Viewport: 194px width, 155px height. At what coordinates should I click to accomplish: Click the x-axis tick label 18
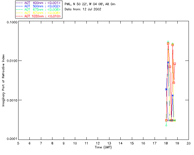166,143
